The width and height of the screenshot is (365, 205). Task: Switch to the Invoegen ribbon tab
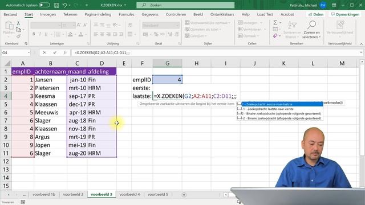tap(48, 14)
